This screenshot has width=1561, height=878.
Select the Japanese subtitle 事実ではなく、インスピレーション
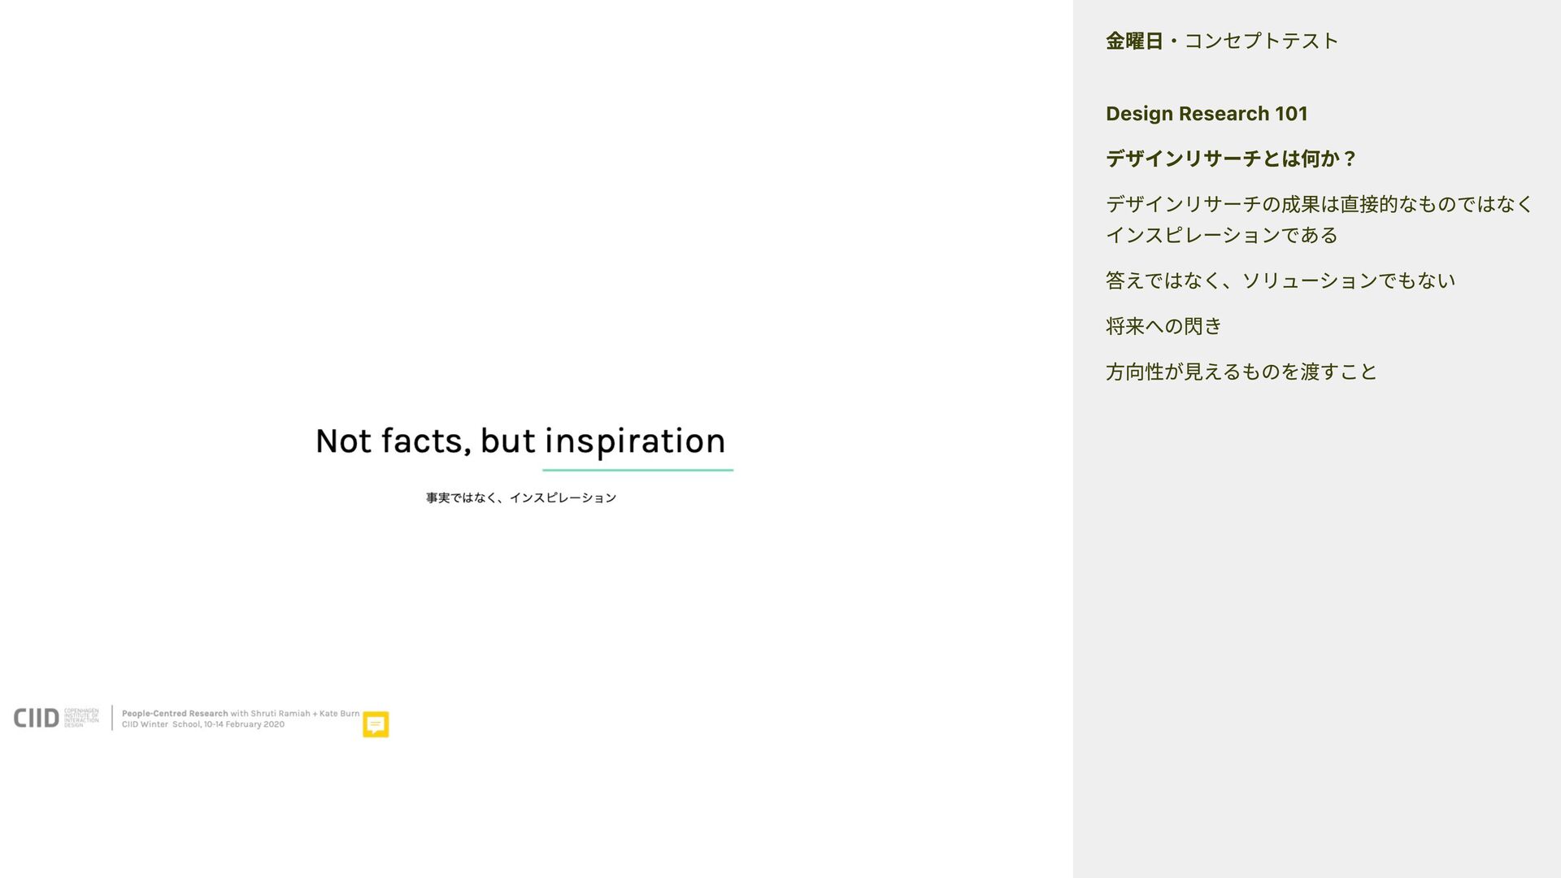tap(521, 498)
